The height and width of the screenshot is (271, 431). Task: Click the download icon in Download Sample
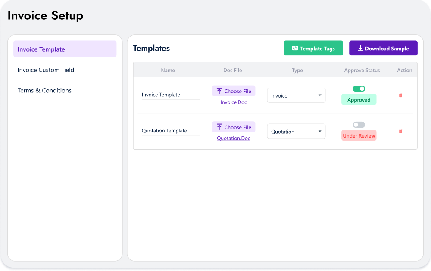click(x=361, y=48)
